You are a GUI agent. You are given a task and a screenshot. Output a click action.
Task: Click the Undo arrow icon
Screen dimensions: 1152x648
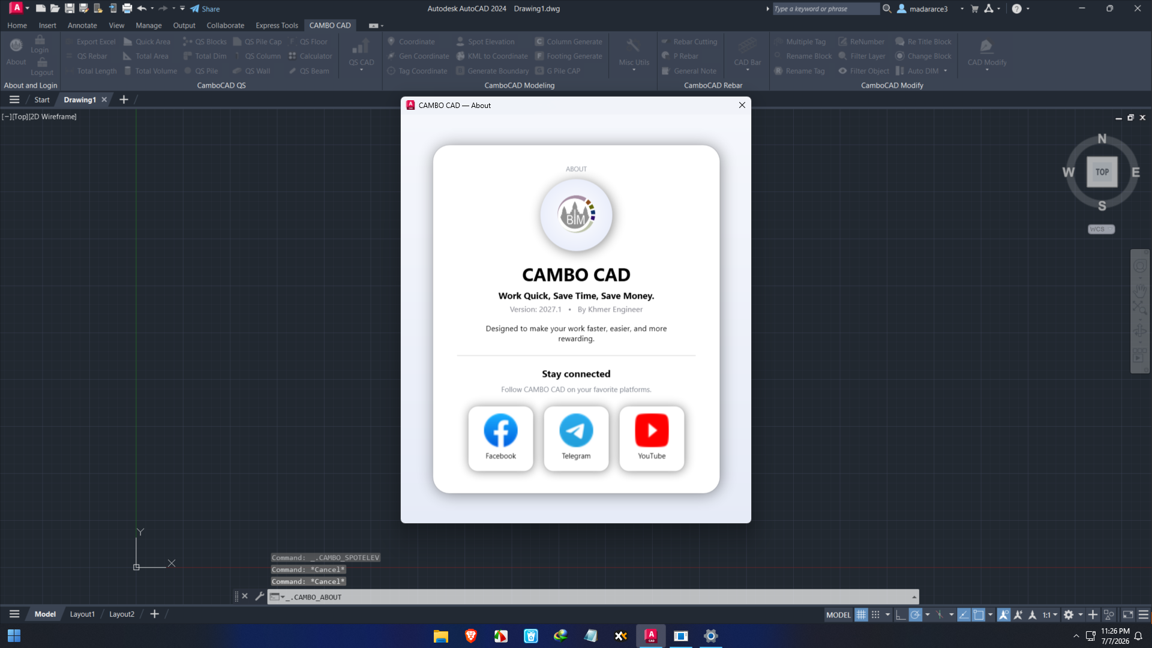[142, 8]
